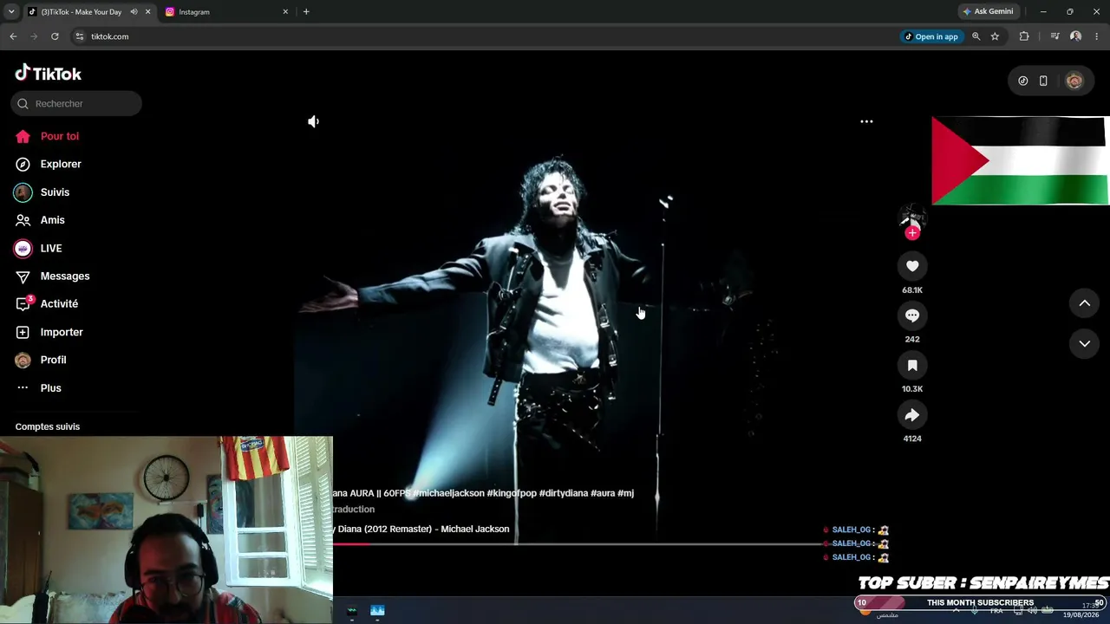
Task: Open the comments on this video
Action: [912, 315]
